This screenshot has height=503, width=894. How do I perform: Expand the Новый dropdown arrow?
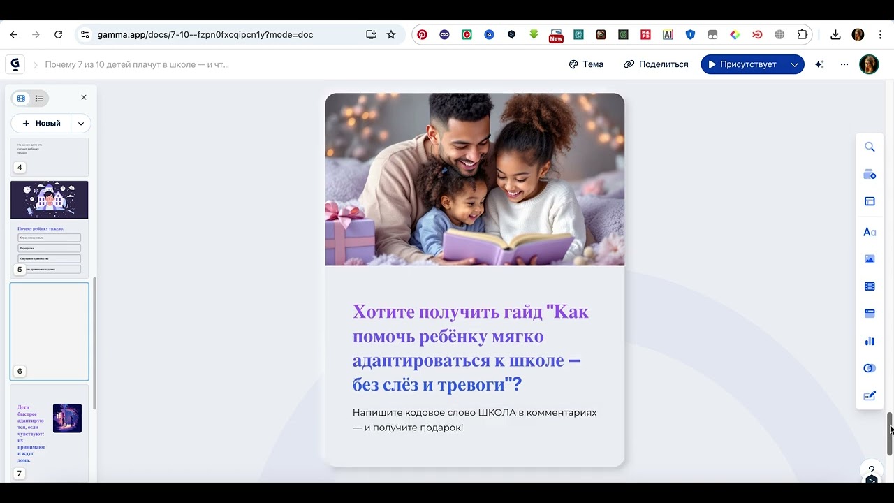click(x=81, y=124)
